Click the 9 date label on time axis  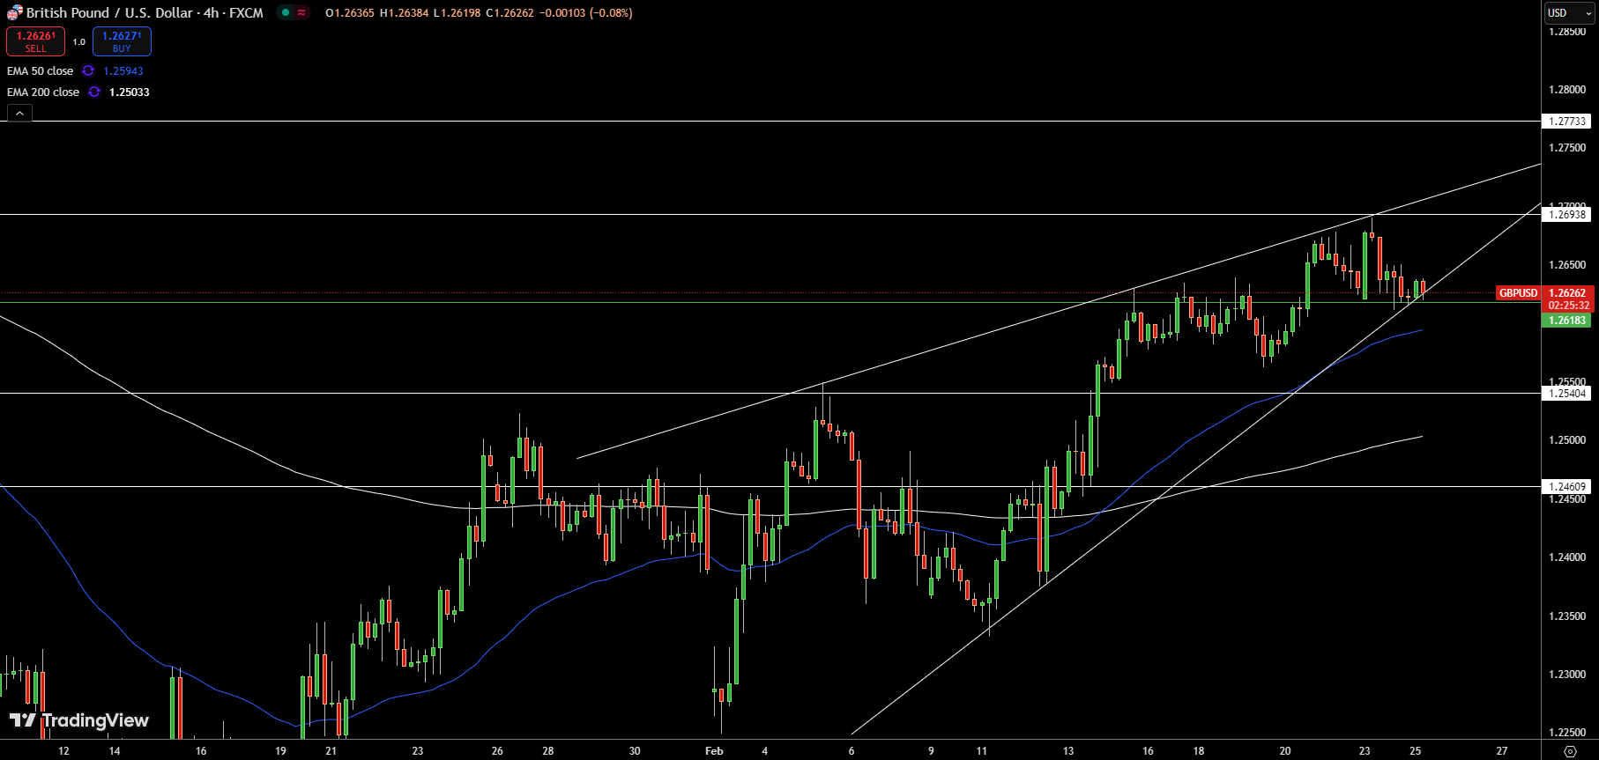[x=931, y=751]
